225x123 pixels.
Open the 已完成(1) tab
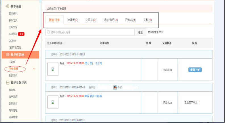(x=131, y=20)
